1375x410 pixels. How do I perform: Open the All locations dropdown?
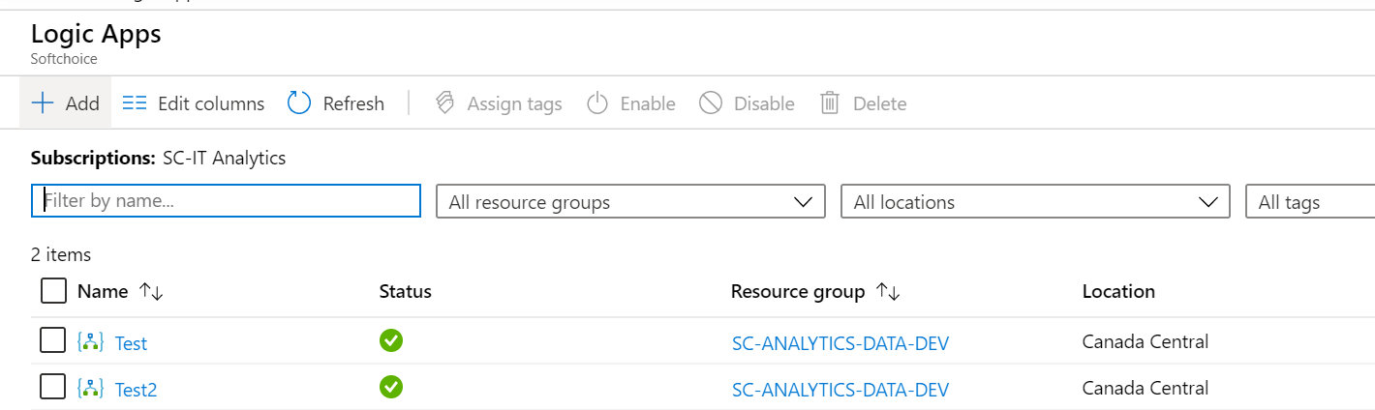[x=1035, y=202]
